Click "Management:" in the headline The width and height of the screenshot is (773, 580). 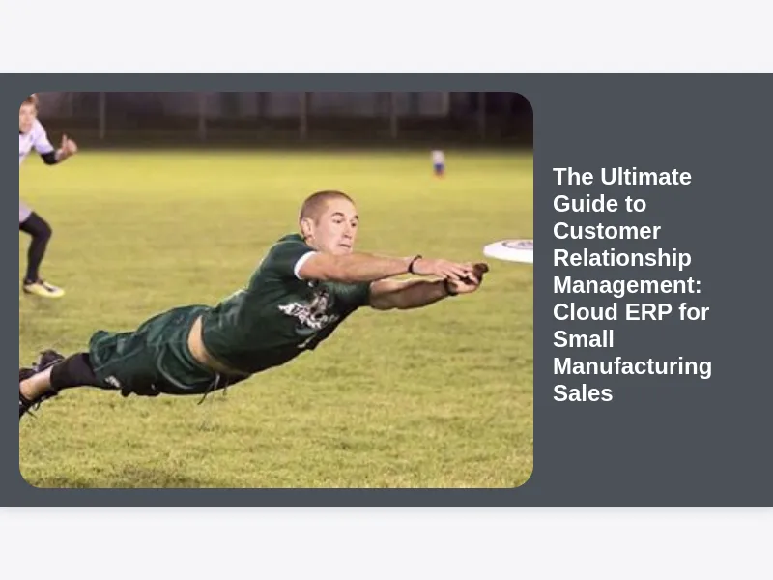click(626, 285)
